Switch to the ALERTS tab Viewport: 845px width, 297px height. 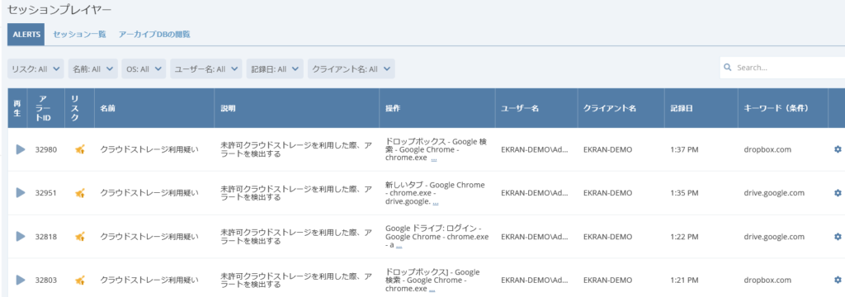point(26,34)
